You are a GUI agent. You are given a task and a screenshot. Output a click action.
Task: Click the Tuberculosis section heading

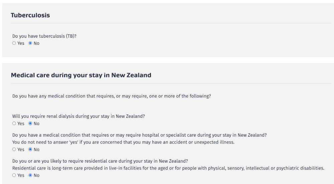pyautogui.click(x=30, y=15)
